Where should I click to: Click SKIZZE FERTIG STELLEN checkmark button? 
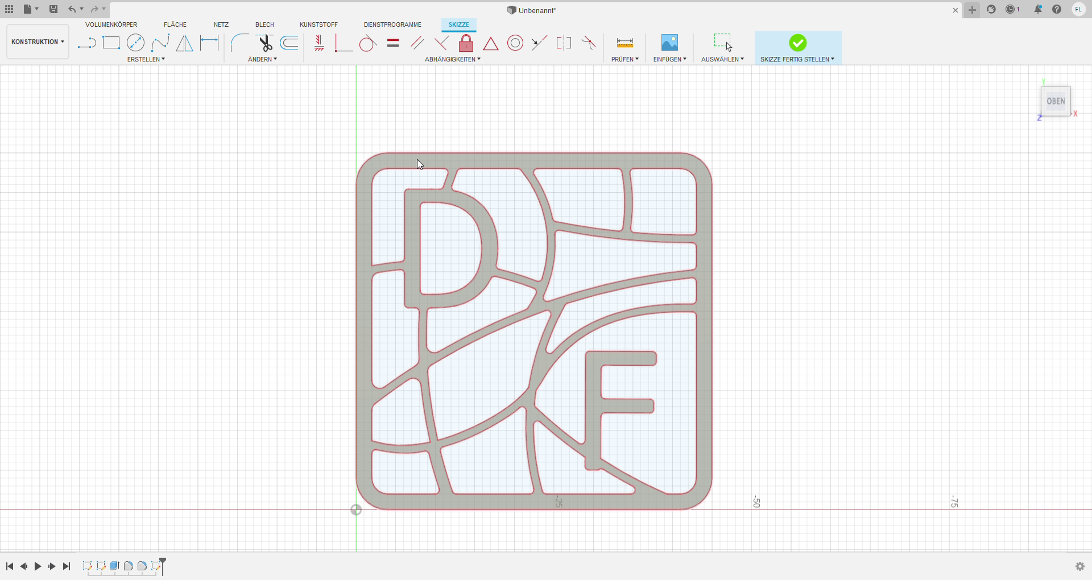click(x=797, y=43)
